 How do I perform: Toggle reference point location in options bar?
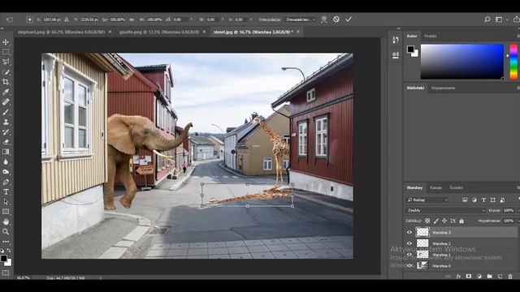click(29, 19)
